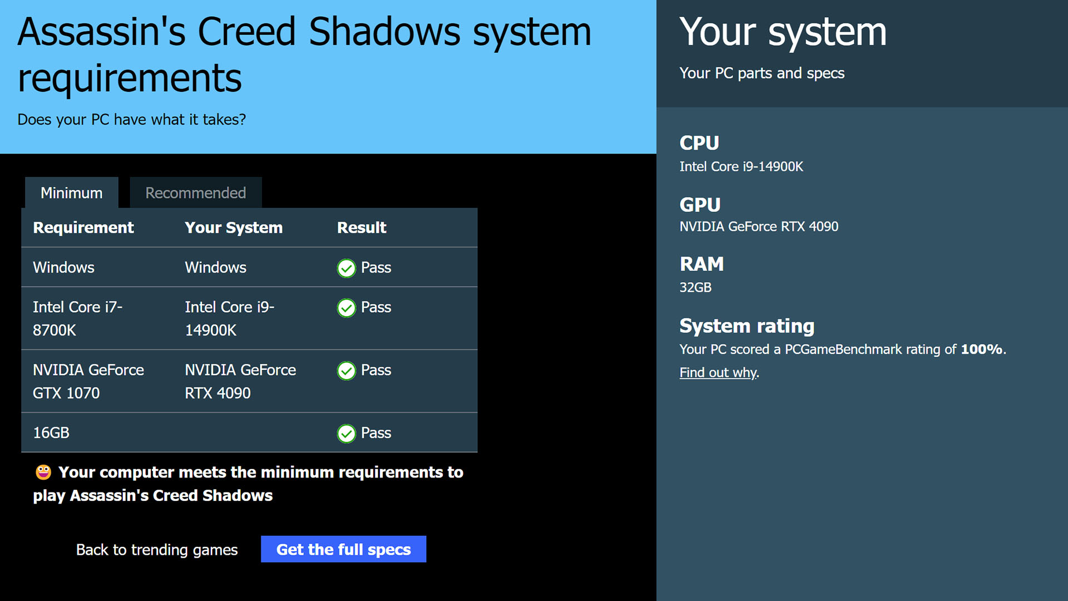
Task: Click green check icon in GTX 1070 row
Action: [x=346, y=371]
